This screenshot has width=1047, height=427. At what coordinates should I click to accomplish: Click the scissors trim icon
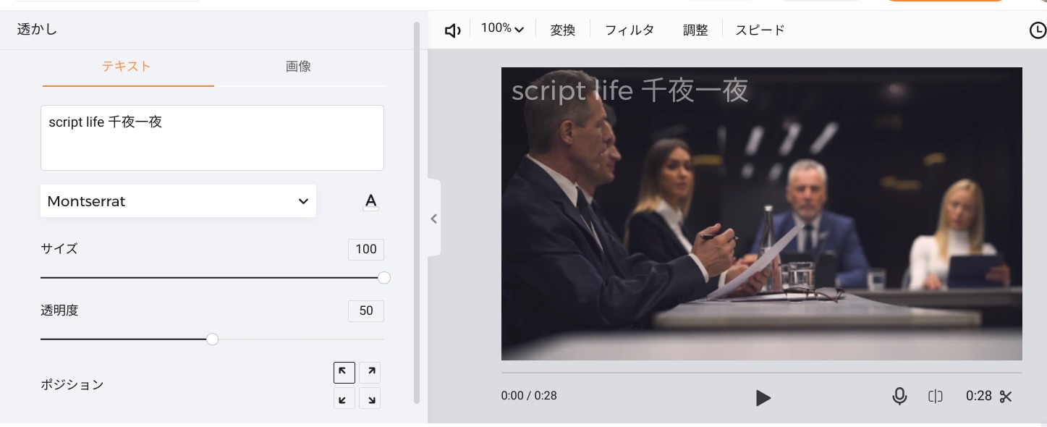1006,396
